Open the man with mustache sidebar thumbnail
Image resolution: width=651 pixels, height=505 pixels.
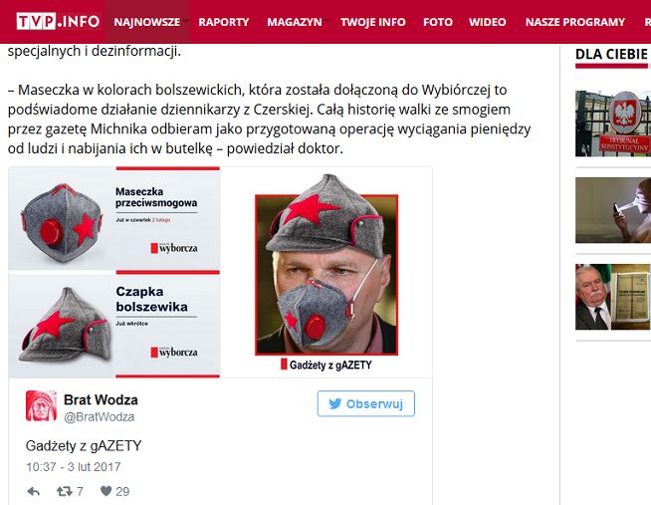click(613, 297)
